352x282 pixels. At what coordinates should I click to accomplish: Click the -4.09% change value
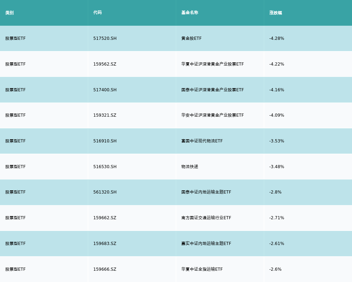click(x=277, y=115)
